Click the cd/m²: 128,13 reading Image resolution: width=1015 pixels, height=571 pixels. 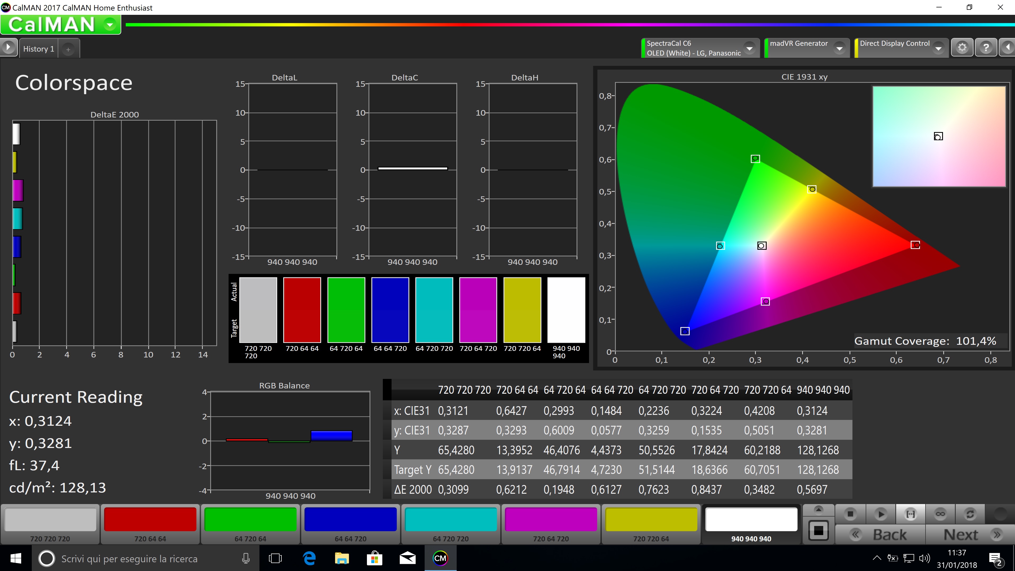click(x=57, y=487)
